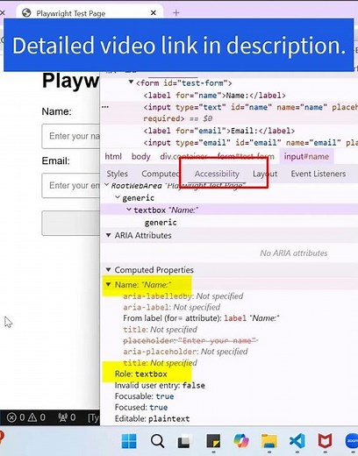Click the "Role: textbox" property
Viewport: 358px width, 456px height.
pos(141,374)
